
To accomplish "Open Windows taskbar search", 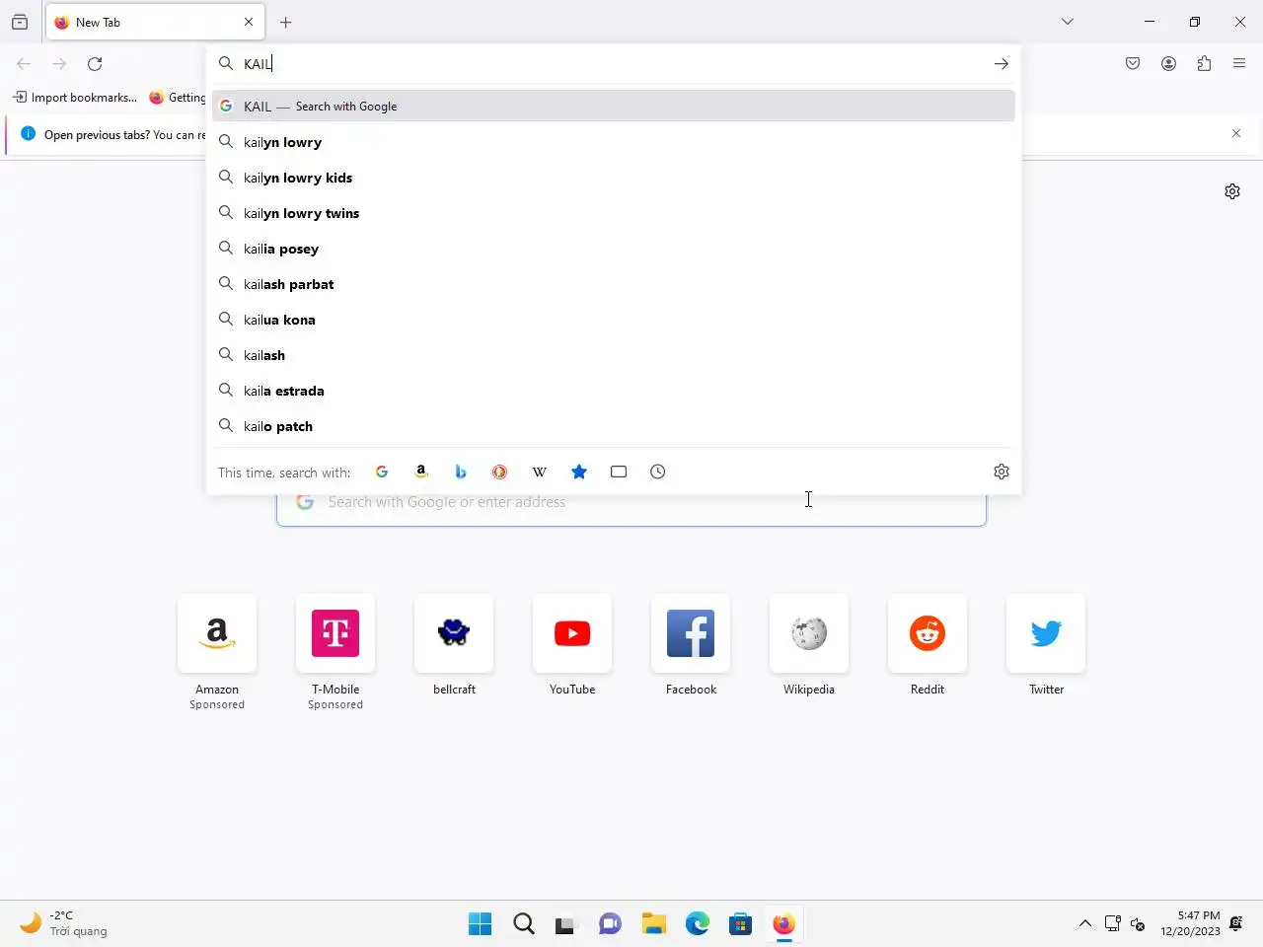I will pyautogui.click(x=524, y=924).
